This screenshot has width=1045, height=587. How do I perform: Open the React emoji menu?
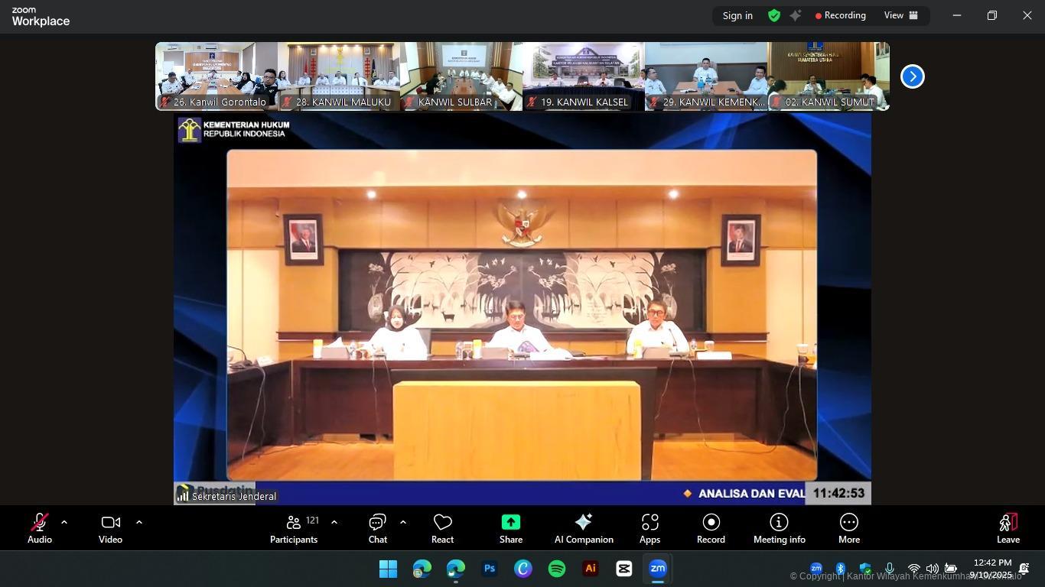click(x=442, y=529)
